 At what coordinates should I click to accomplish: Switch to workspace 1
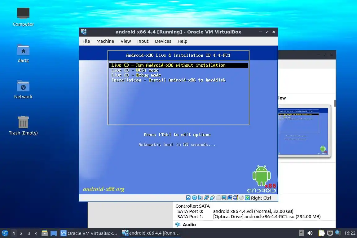pos(14,233)
